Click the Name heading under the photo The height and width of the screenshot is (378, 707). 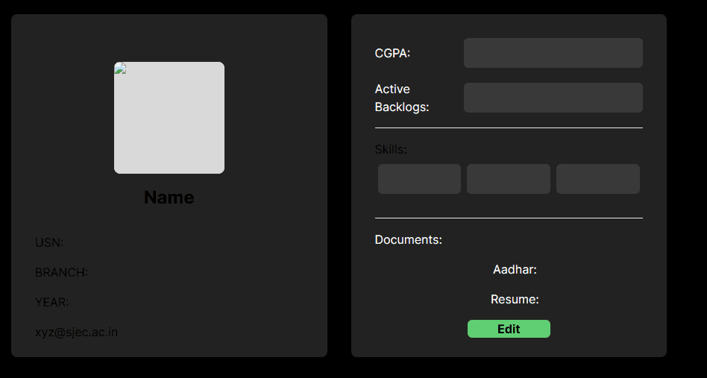tap(169, 198)
